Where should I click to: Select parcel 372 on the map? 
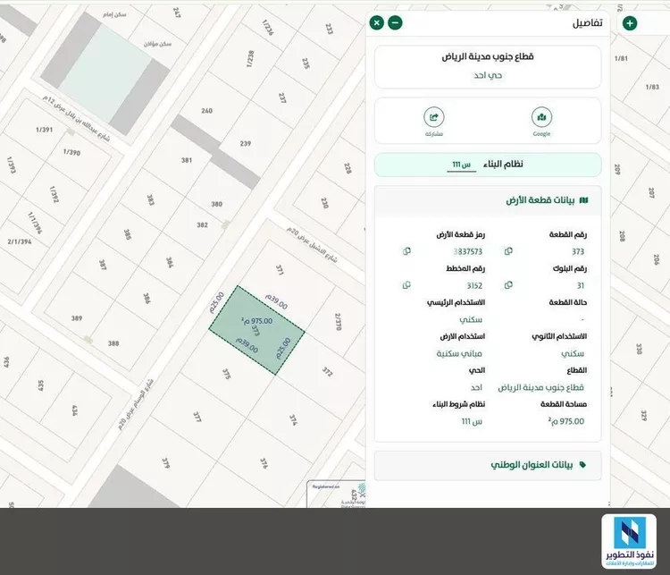pyautogui.click(x=327, y=371)
